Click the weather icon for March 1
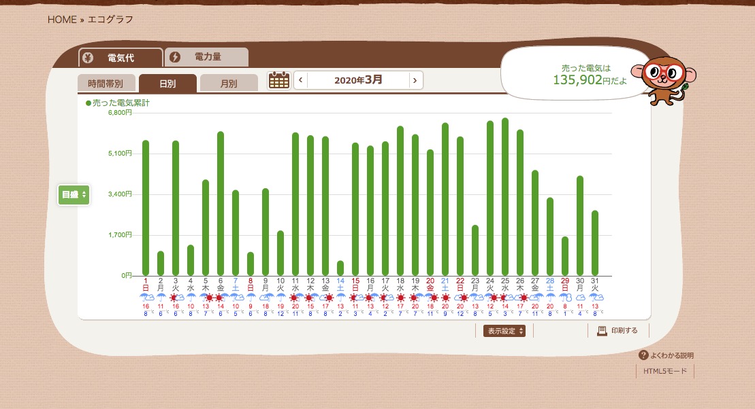The width and height of the screenshot is (755, 409). pyautogui.click(x=146, y=298)
